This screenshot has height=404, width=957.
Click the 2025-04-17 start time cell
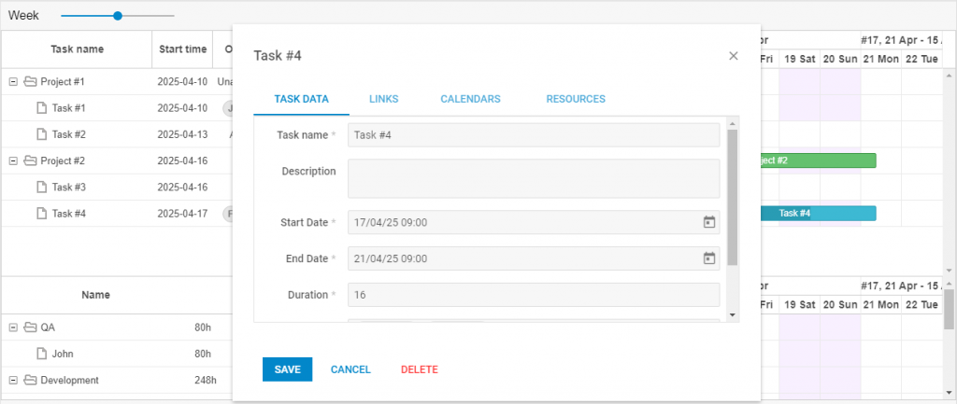(x=182, y=214)
